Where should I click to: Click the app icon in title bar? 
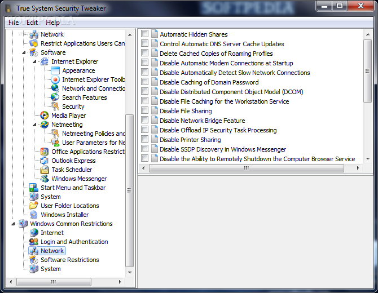coord(8,8)
